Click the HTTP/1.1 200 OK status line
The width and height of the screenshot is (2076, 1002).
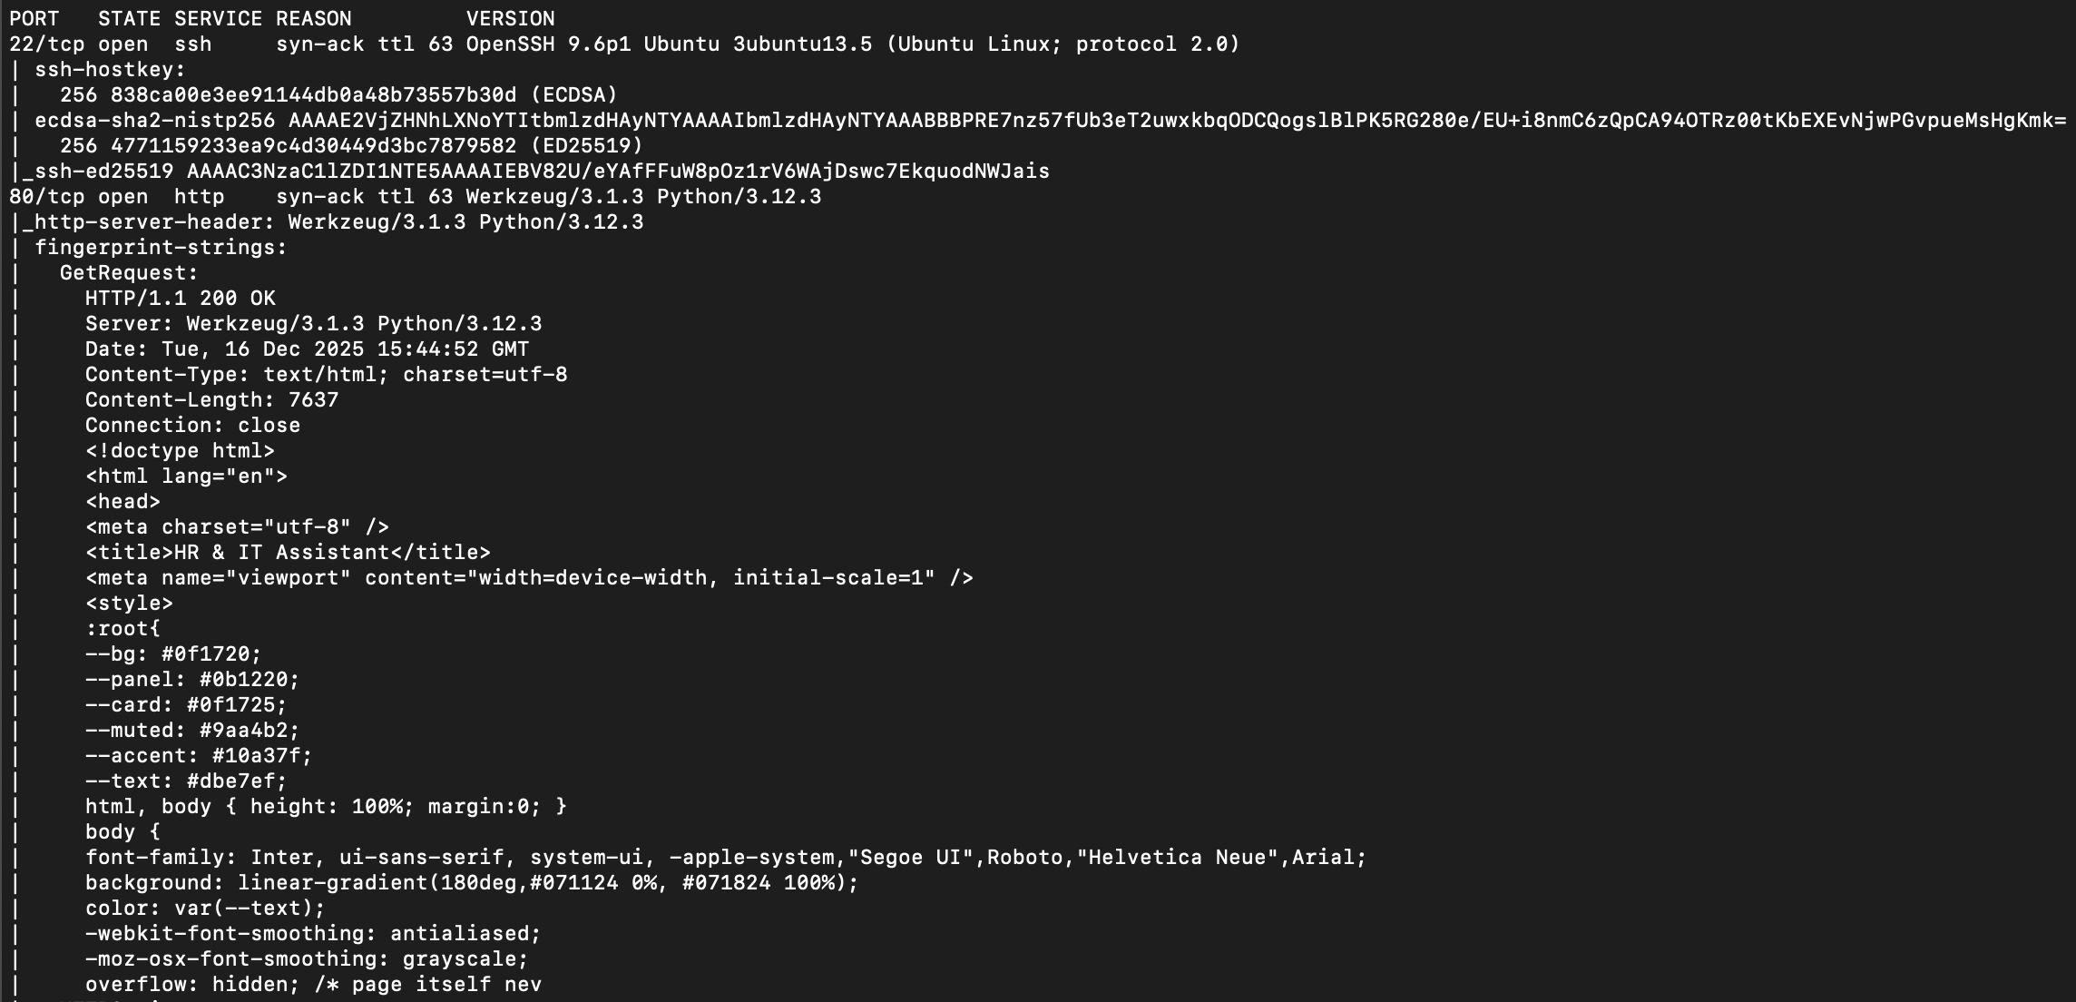pyautogui.click(x=180, y=299)
